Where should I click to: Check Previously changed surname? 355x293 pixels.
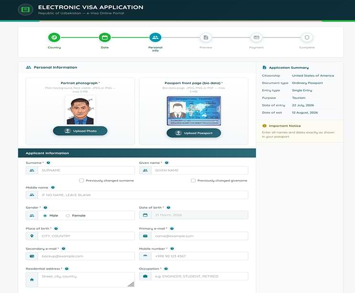point(82,181)
